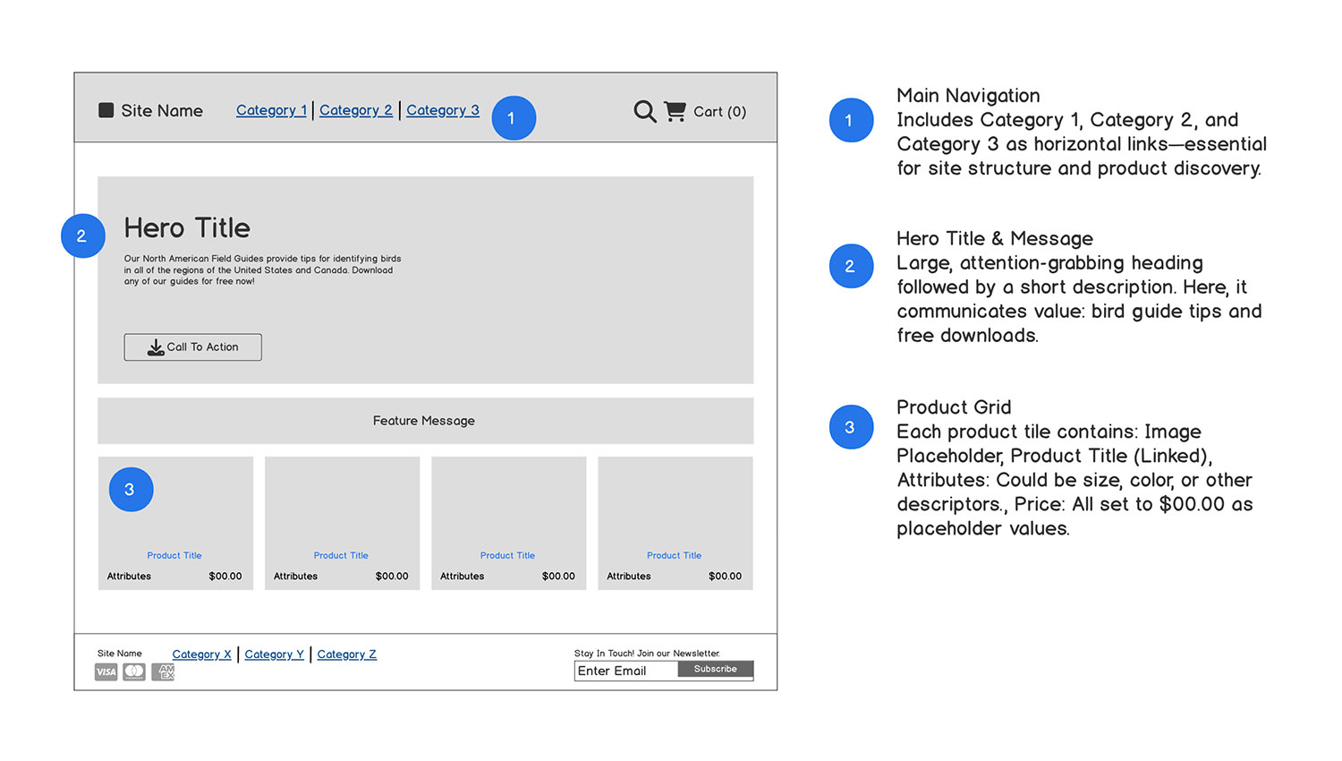Open the Category 1 navigation link
Viewport: 1342px width, 761px height.
(x=271, y=110)
